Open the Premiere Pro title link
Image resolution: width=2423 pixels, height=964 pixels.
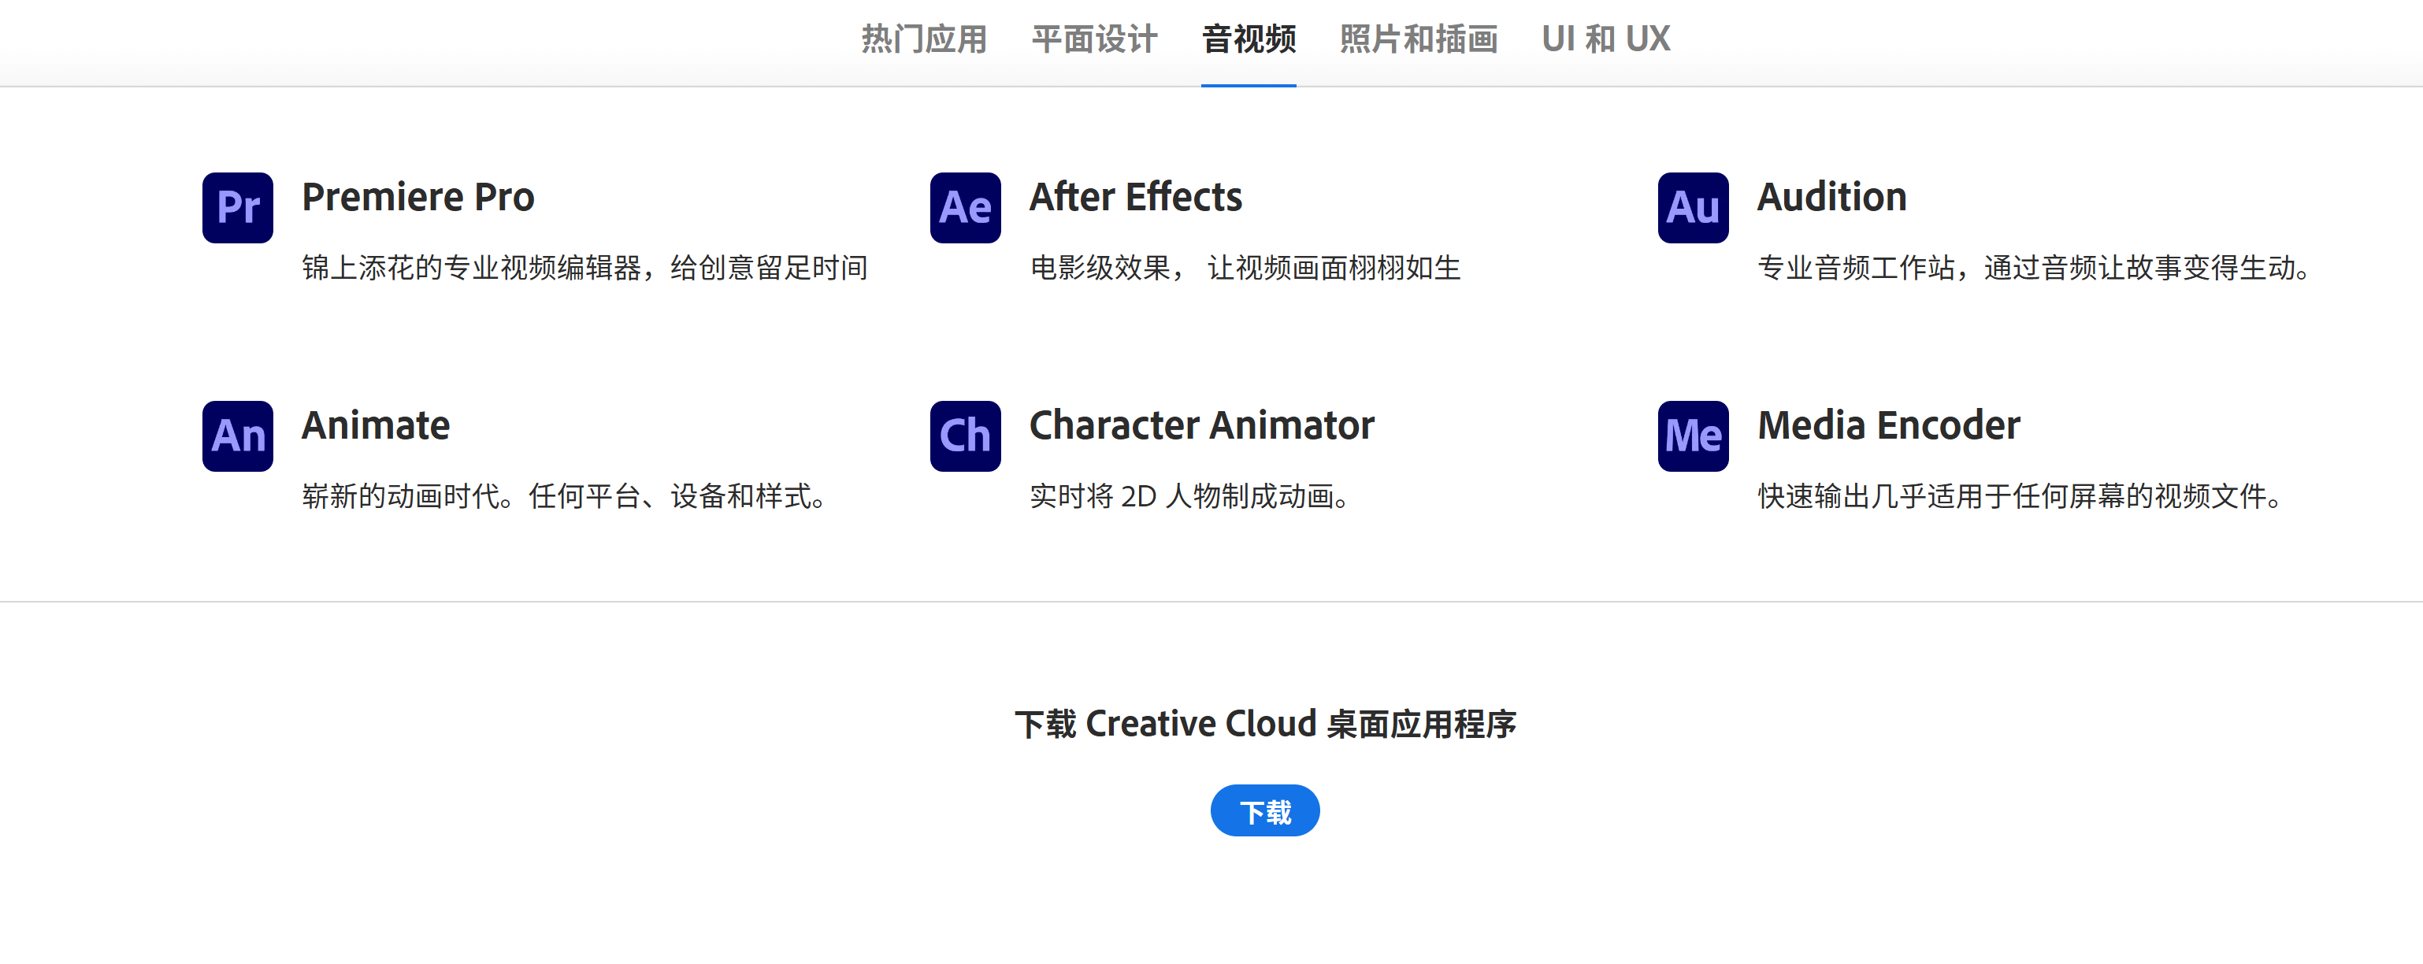click(417, 198)
